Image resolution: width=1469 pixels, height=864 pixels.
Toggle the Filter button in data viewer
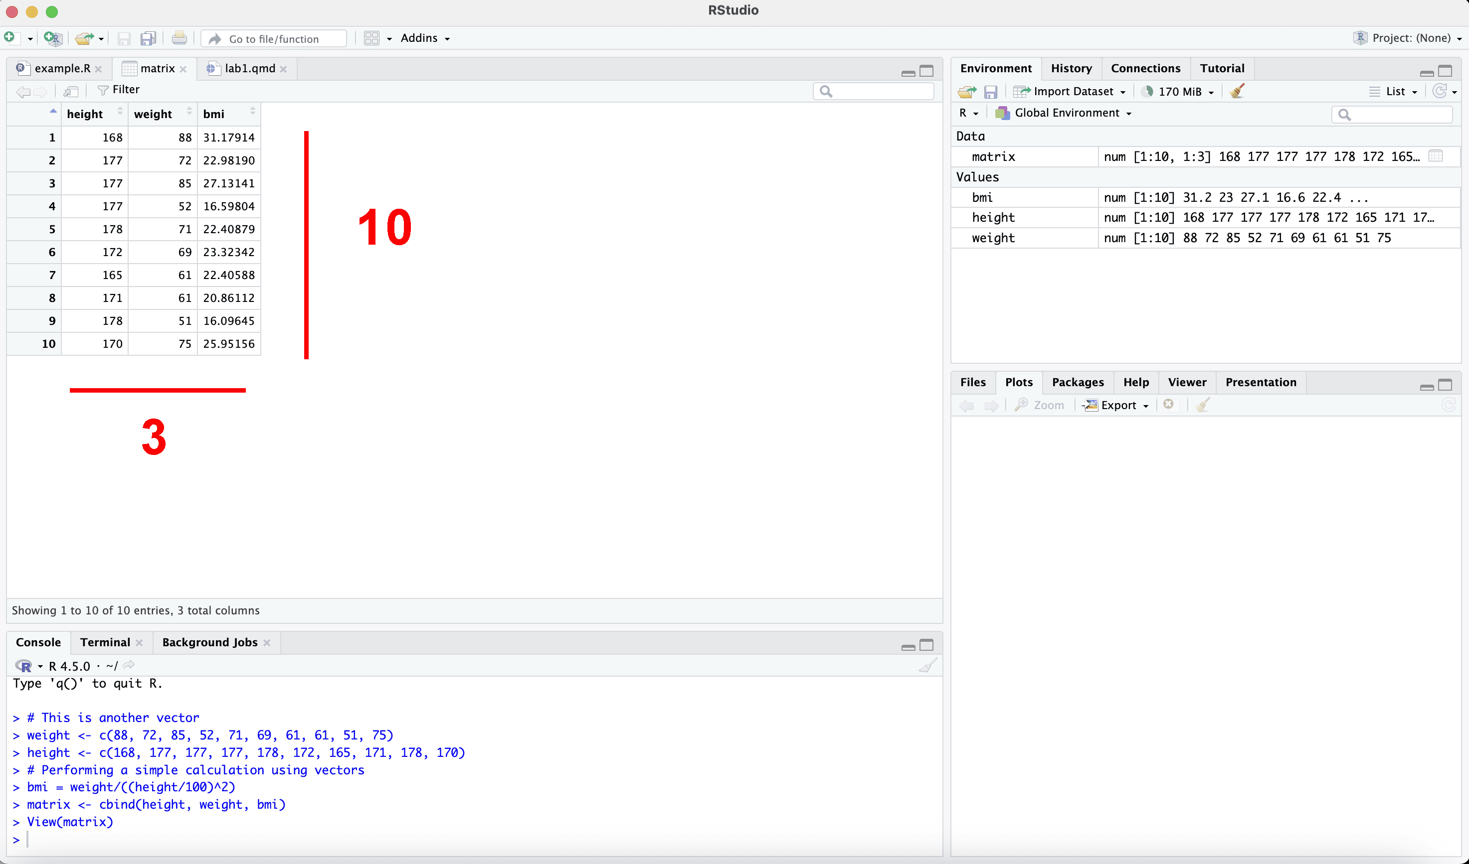119,90
